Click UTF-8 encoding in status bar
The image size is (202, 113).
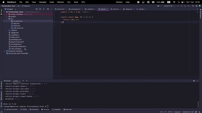[170, 112]
